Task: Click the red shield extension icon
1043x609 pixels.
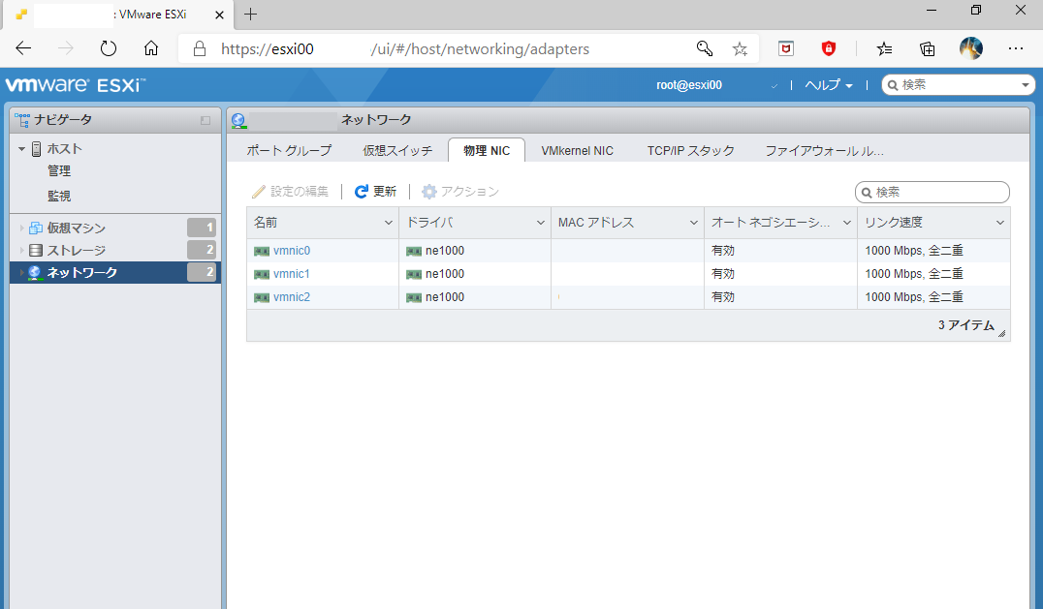Action: (x=828, y=48)
